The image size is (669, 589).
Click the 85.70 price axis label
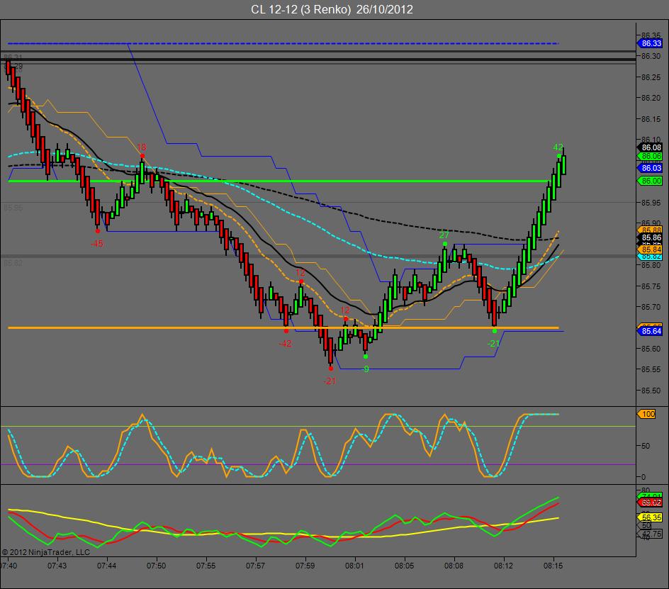(651, 307)
